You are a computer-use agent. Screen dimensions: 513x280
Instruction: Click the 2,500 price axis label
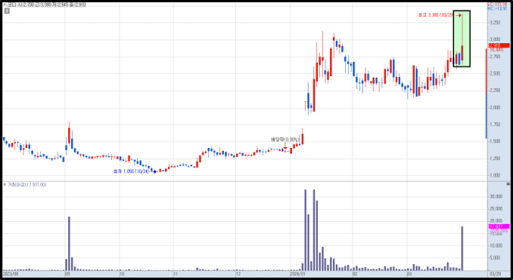coord(495,73)
